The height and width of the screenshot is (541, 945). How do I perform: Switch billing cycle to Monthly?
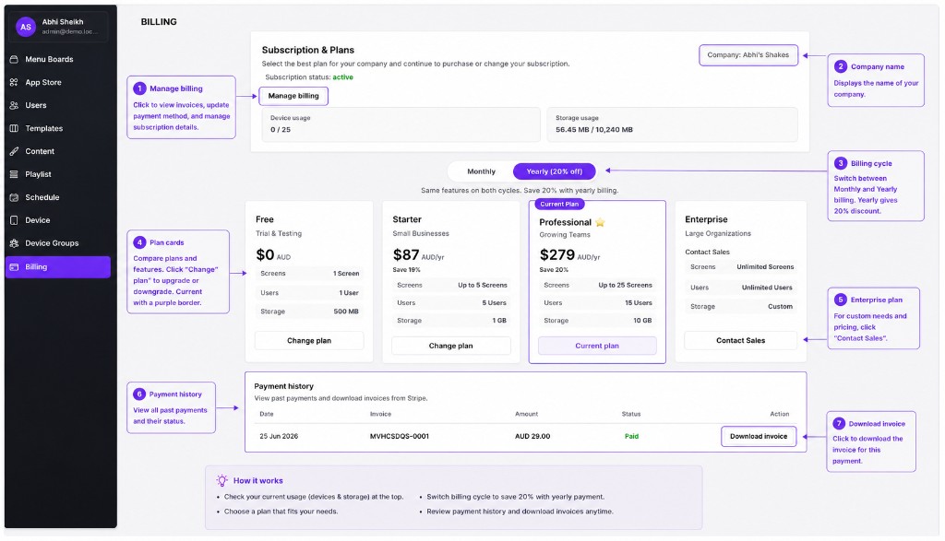481,171
